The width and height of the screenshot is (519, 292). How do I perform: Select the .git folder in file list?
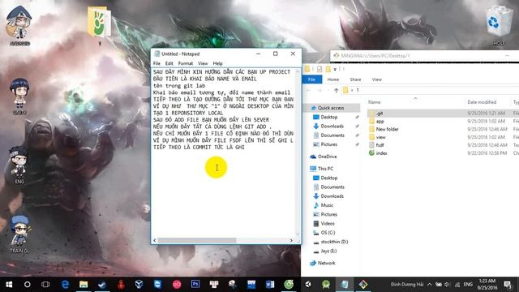pyautogui.click(x=380, y=114)
